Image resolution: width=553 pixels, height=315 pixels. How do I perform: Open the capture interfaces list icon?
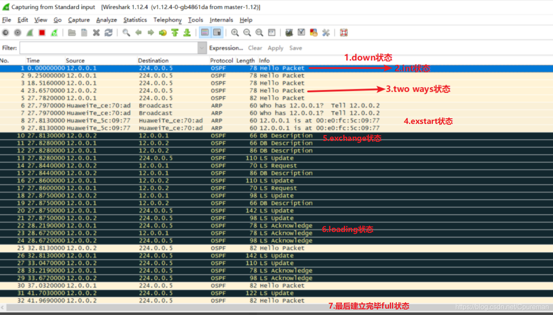[6, 33]
